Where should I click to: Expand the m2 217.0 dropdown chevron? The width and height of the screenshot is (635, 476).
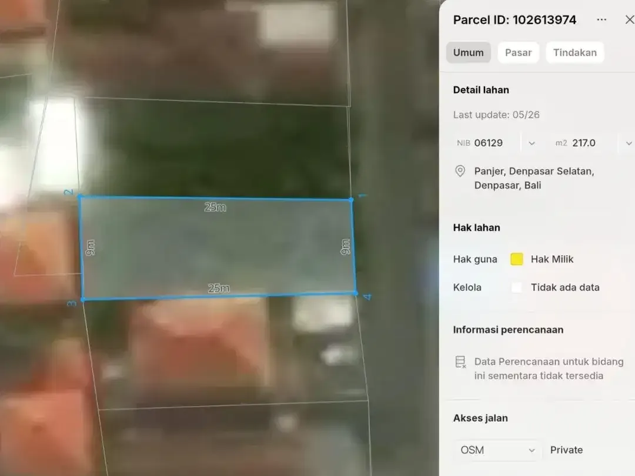[x=629, y=143]
